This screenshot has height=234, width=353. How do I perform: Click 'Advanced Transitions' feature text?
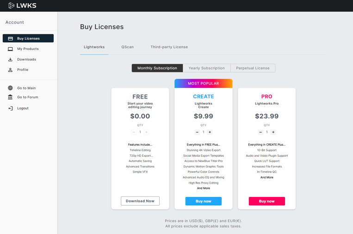pos(140,166)
